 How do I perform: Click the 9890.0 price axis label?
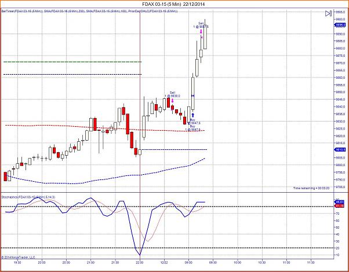340,34
